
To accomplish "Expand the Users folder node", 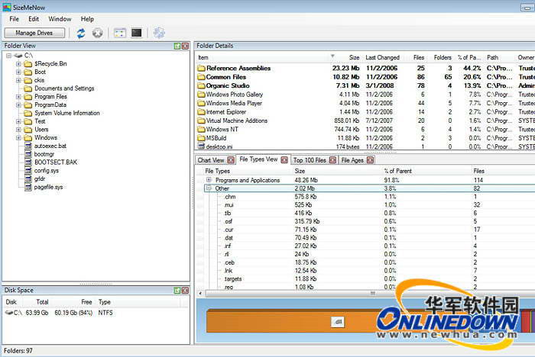I will point(19,130).
